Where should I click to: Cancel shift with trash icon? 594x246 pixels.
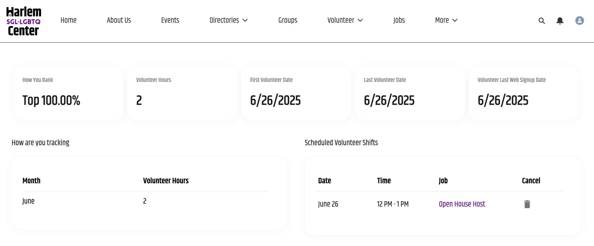pyautogui.click(x=527, y=204)
